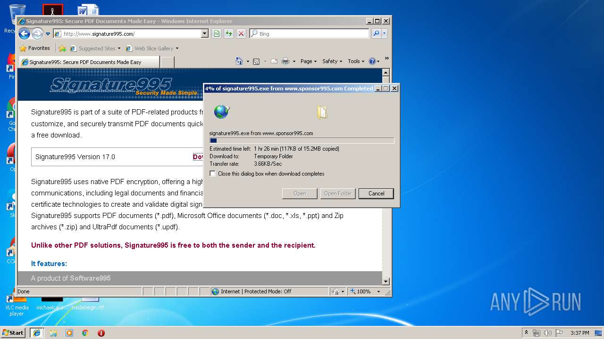Click the Home page icon

tap(239, 61)
